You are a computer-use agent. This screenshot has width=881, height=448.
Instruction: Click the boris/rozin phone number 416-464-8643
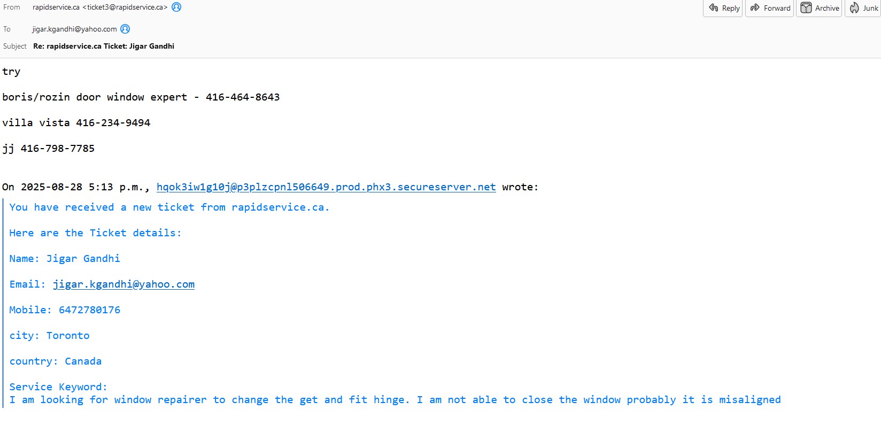(x=243, y=97)
